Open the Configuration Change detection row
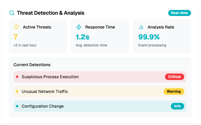 tap(89, 106)
